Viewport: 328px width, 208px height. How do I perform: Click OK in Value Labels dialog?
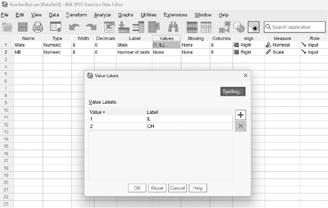point(137,188)
